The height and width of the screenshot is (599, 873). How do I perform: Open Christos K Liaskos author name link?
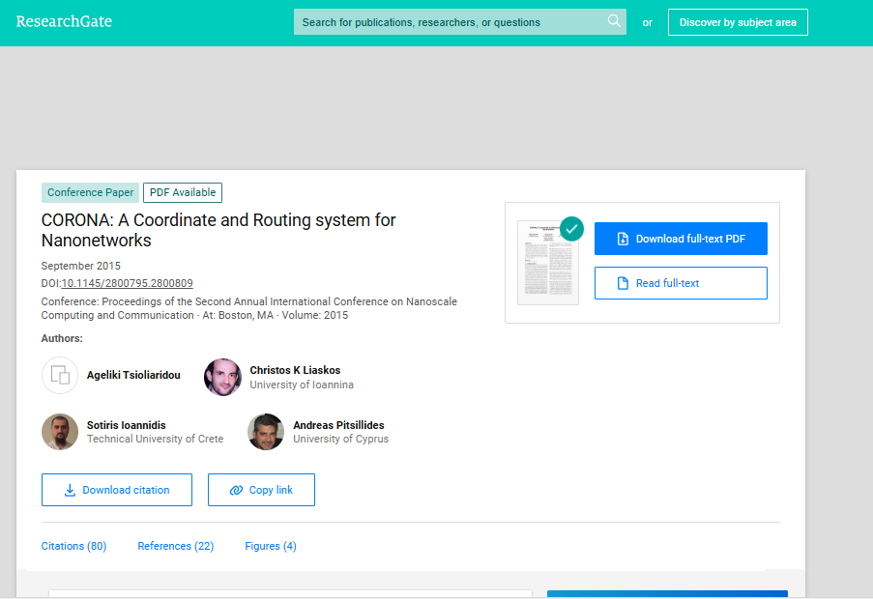(295, 370)
